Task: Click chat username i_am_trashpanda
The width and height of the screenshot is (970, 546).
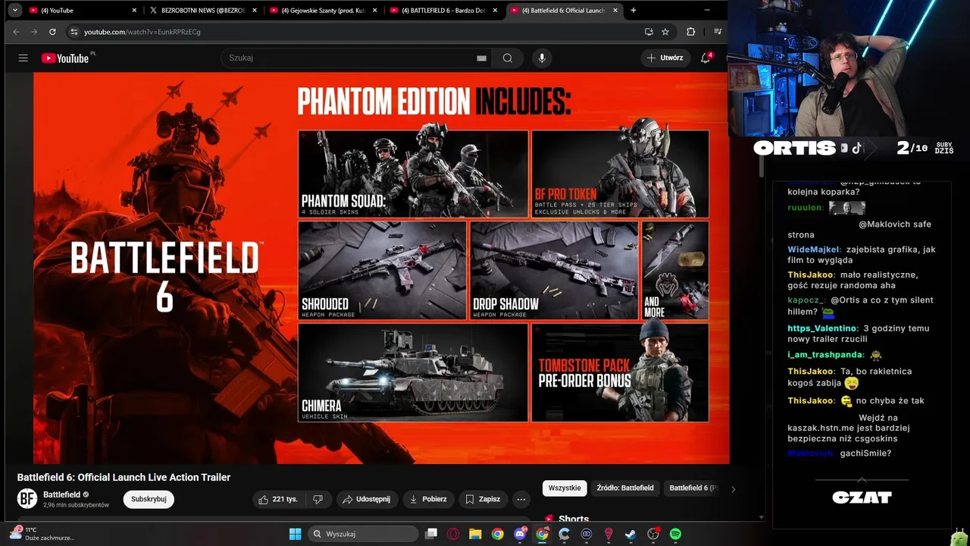Action: 825,355
